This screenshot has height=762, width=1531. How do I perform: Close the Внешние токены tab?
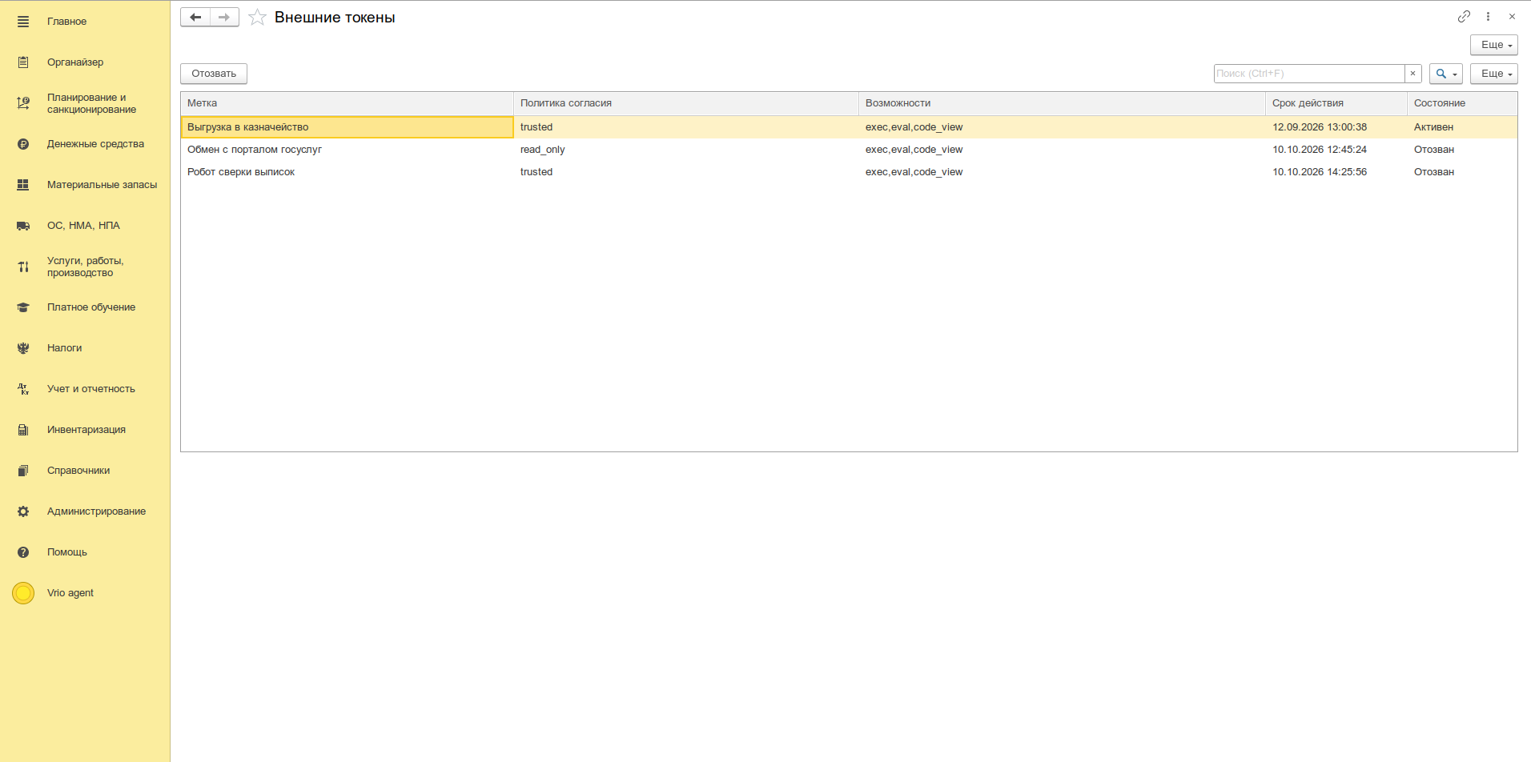(x=1512, y=17)
